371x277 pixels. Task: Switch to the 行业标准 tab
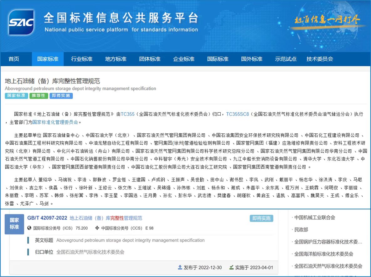(x=82, y=59)
